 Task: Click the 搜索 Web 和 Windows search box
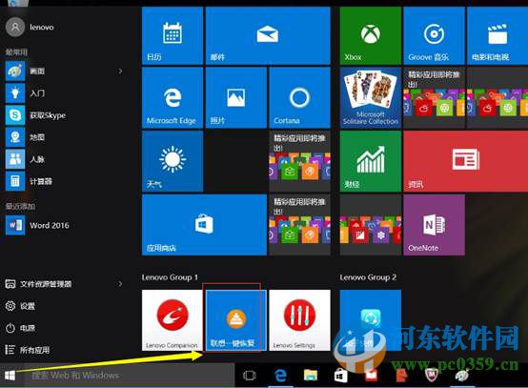130,375
